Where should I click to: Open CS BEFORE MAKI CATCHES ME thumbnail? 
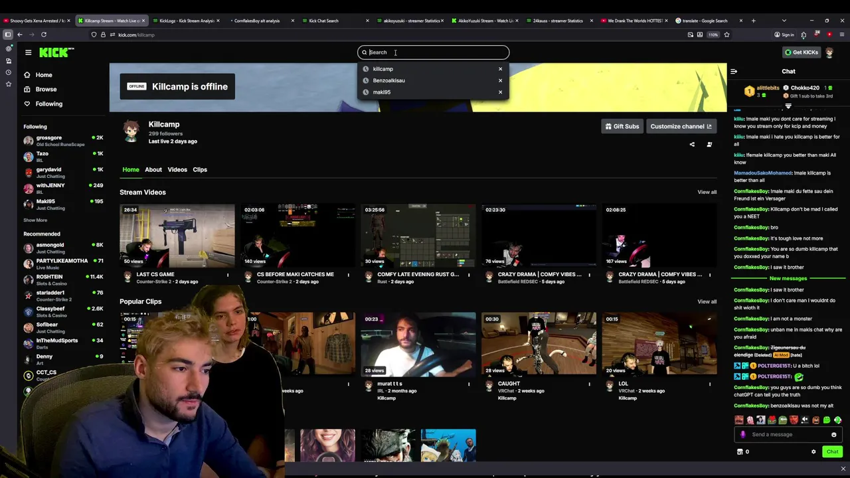(297, 236)
